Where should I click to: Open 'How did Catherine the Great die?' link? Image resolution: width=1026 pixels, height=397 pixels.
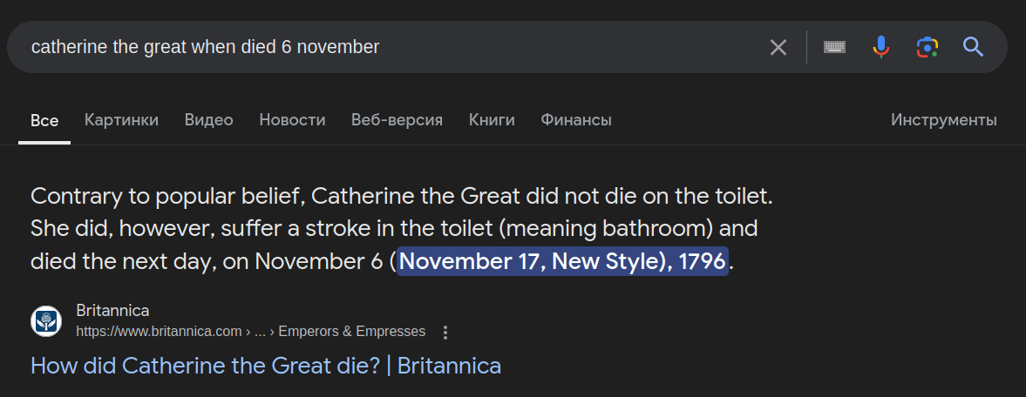click(266, 366)
